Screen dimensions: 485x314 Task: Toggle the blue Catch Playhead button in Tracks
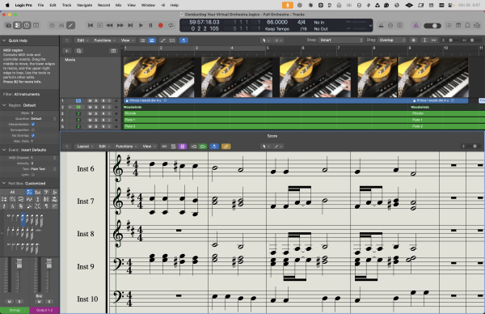(x=183, y=40)
